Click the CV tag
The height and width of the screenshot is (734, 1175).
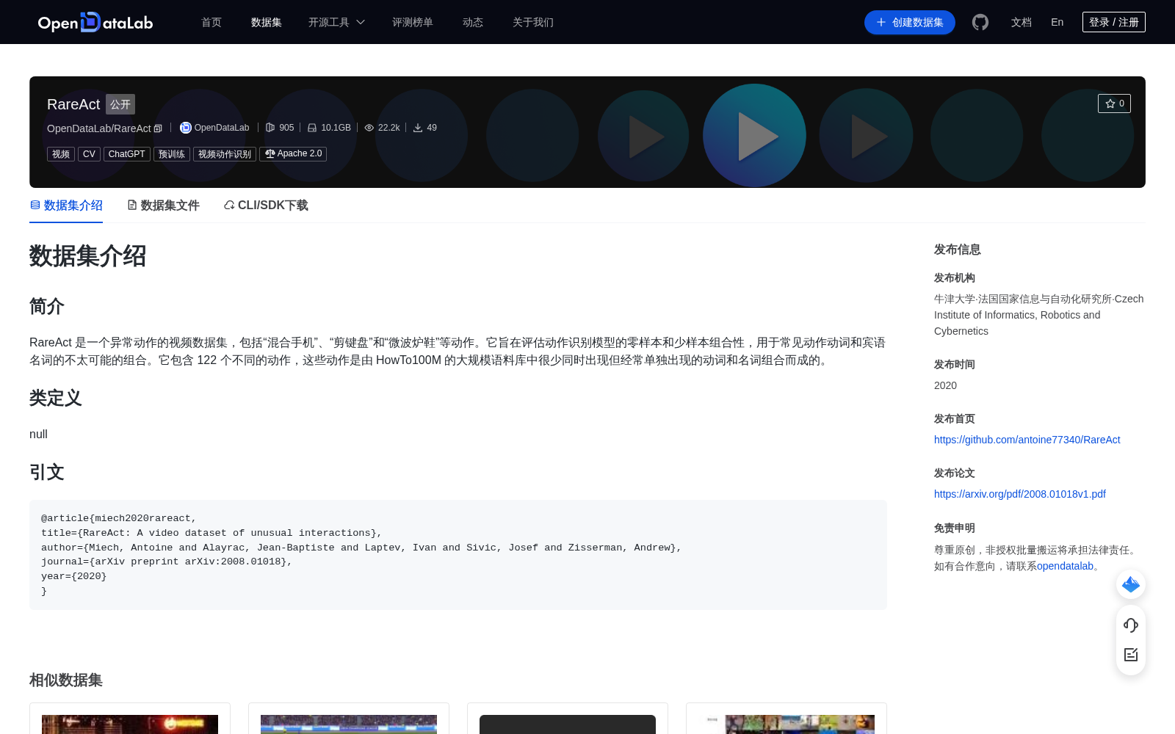[x=89, y=154]
